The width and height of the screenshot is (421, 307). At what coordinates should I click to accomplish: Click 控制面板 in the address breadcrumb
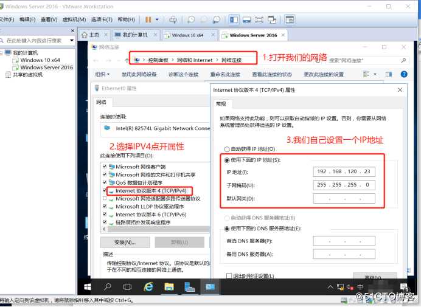point(158,60)
